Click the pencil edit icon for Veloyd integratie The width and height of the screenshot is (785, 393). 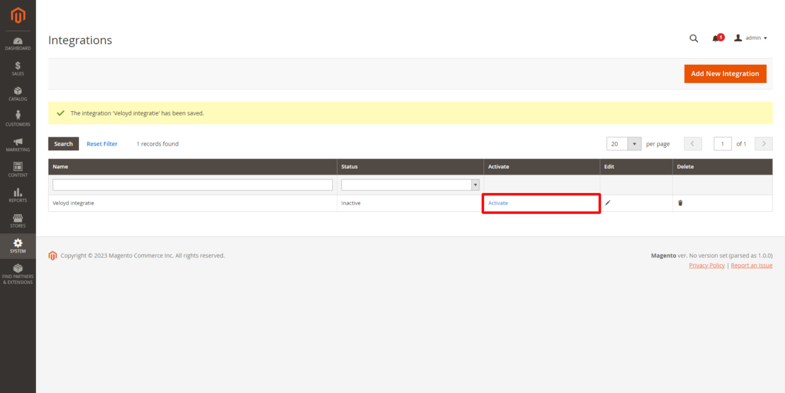[608, 203]
